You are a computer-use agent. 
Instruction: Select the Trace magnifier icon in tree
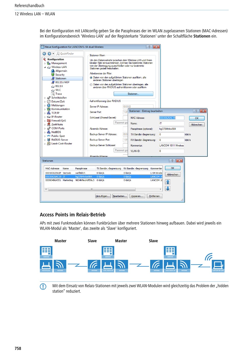coord(53,94)
